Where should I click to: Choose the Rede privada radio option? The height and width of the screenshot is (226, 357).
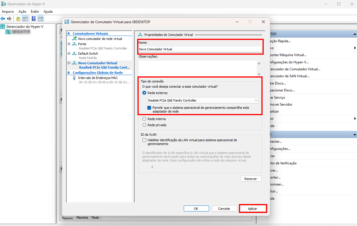pos(144,125)
